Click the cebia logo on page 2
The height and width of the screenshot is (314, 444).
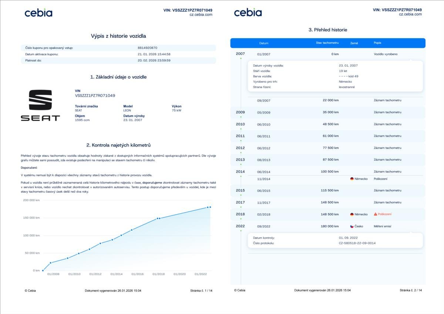click(248, 13)
